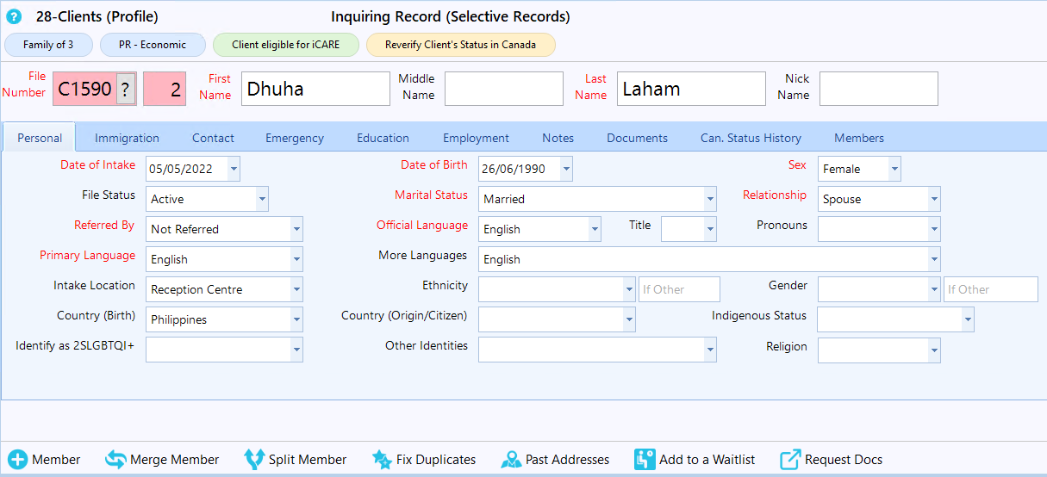Switch to the Contact tab
Screen dimensions: 1047x477
pos(213,138)
